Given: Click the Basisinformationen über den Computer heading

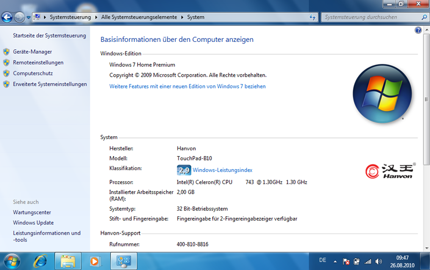Looking at the screenshot, I should pos(177,40).
